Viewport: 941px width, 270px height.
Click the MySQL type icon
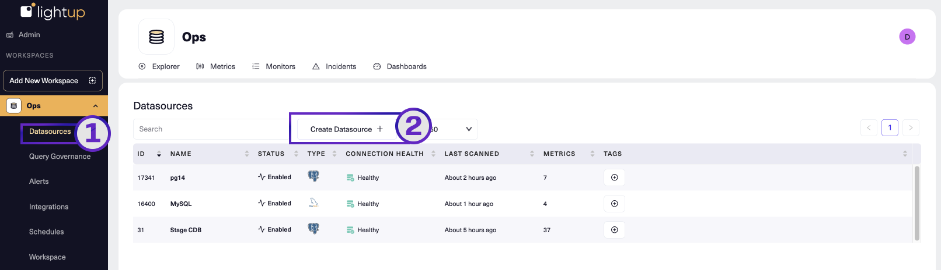tap(313, 203)
